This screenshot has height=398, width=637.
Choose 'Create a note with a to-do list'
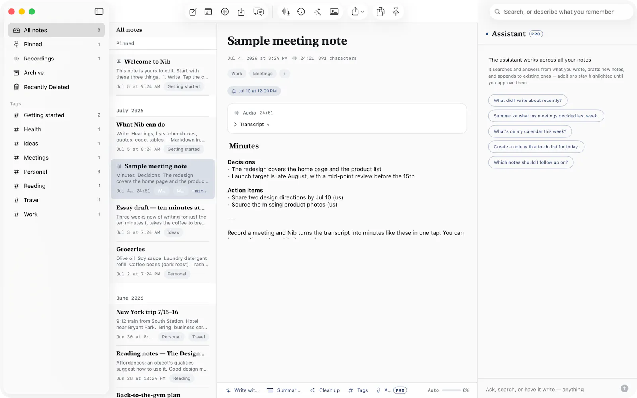coord(536,147)
